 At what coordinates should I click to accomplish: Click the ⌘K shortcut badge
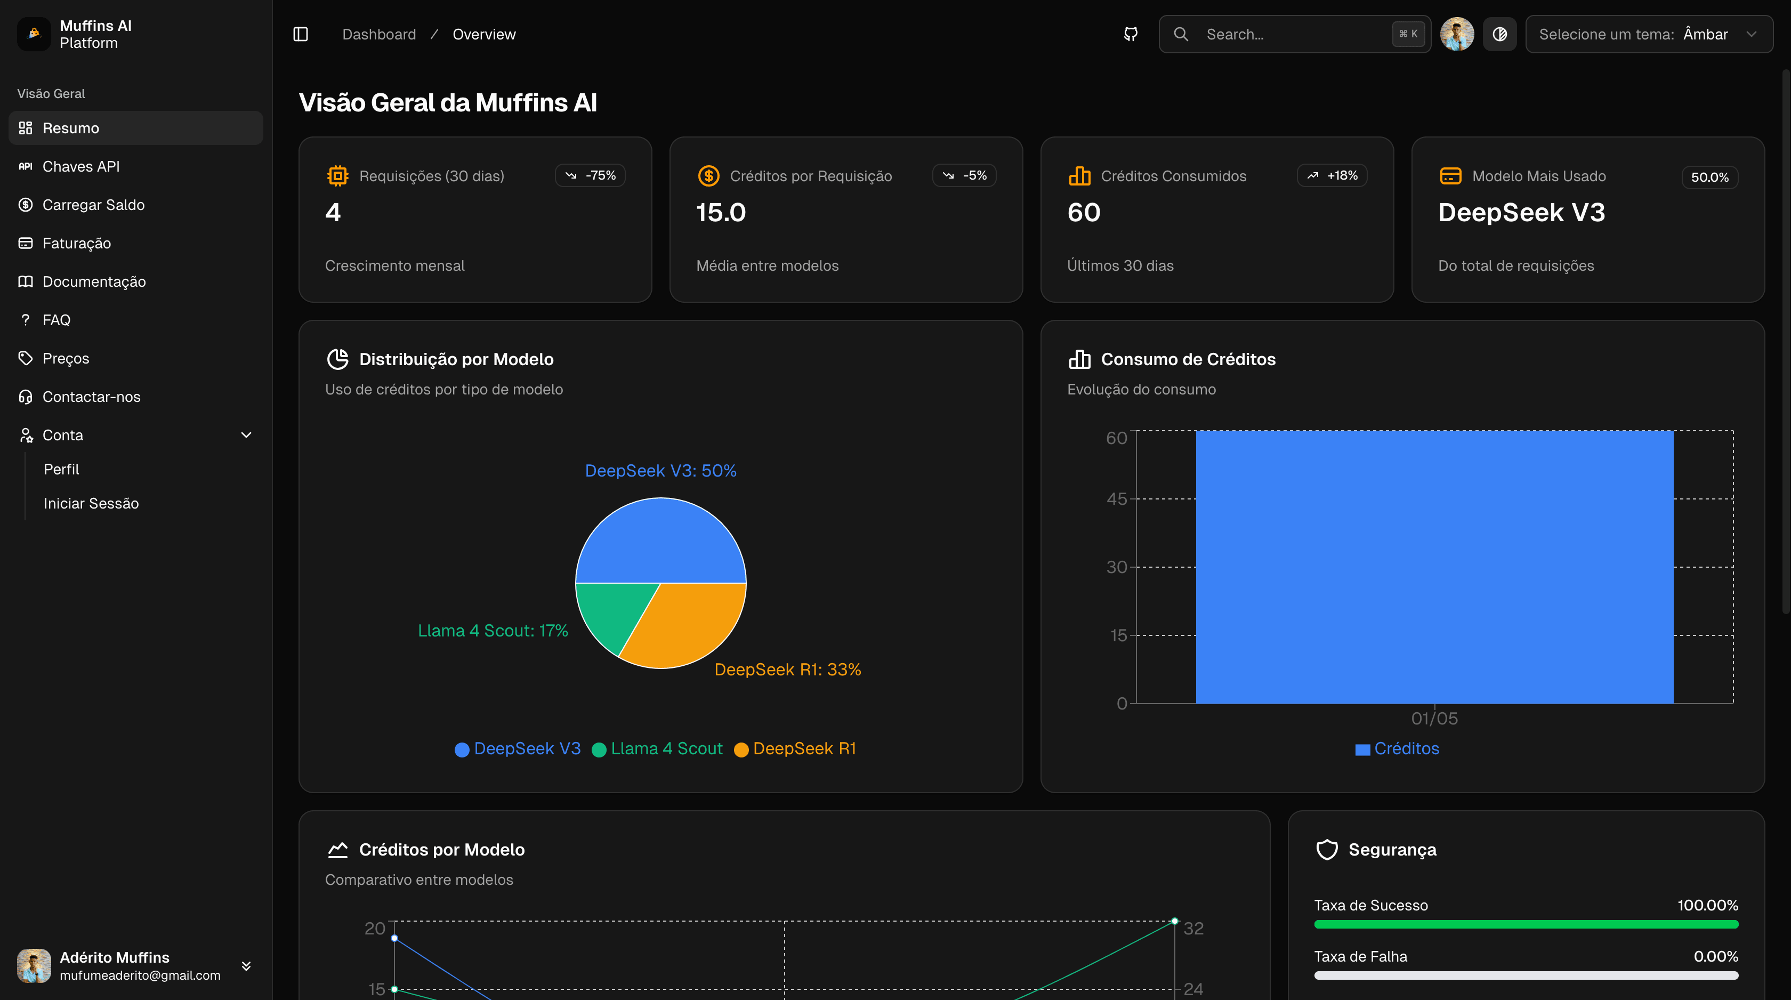pos(1408,34)
